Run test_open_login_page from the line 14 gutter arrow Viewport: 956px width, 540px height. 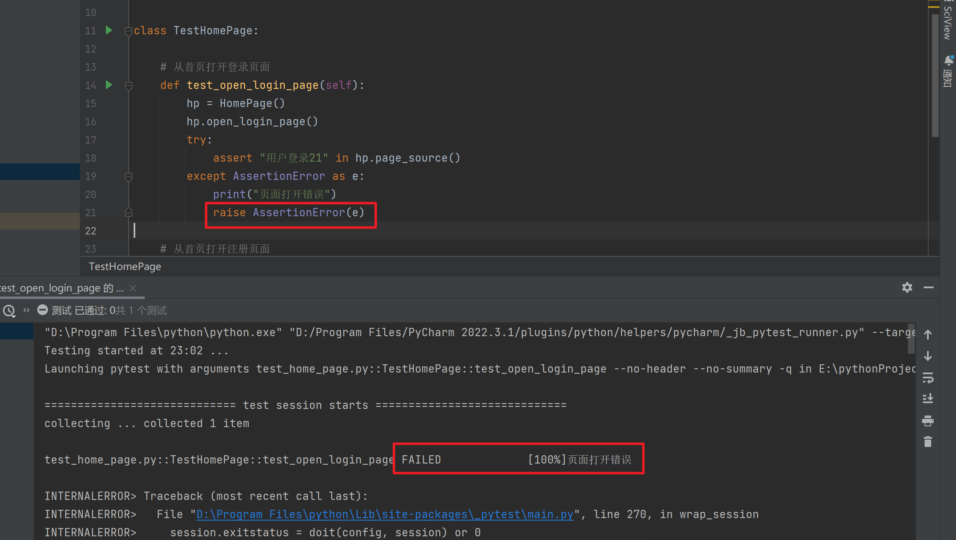[109, 85]
